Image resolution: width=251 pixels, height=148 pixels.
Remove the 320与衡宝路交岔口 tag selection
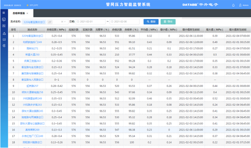pos(34,22)
